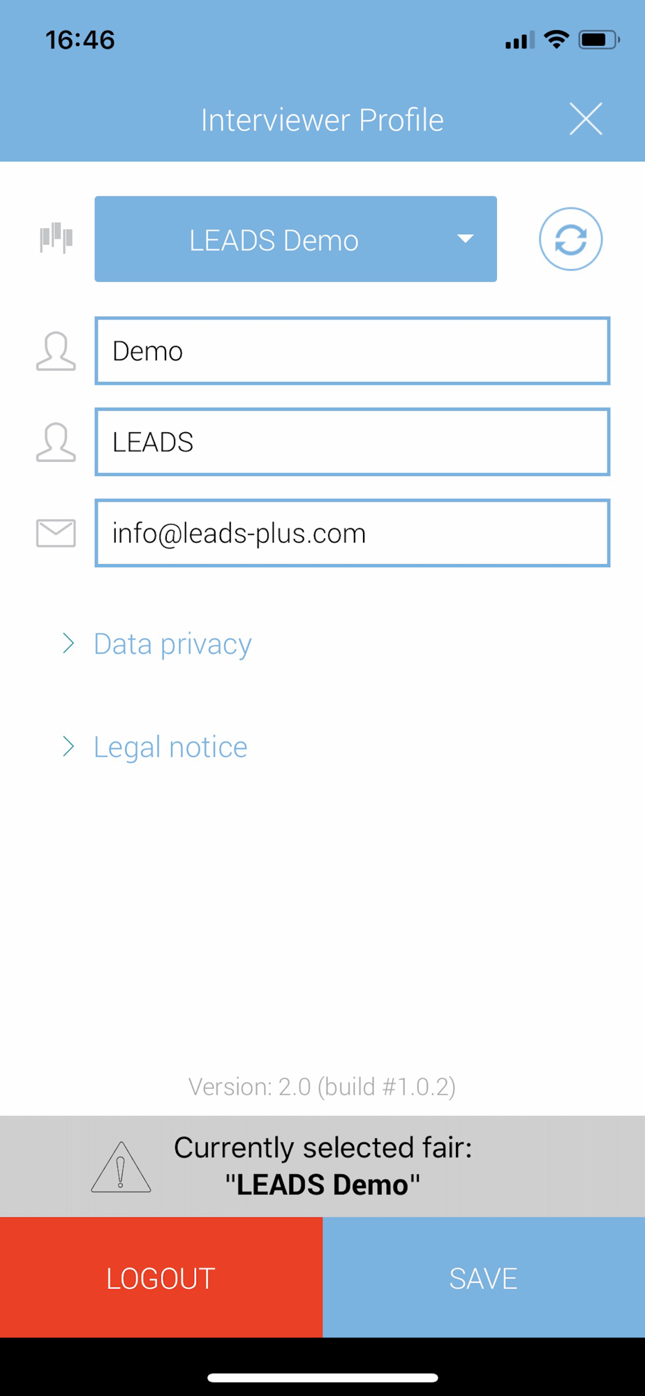Tap the Wi-Fi status bar icon

click(556, 40)
